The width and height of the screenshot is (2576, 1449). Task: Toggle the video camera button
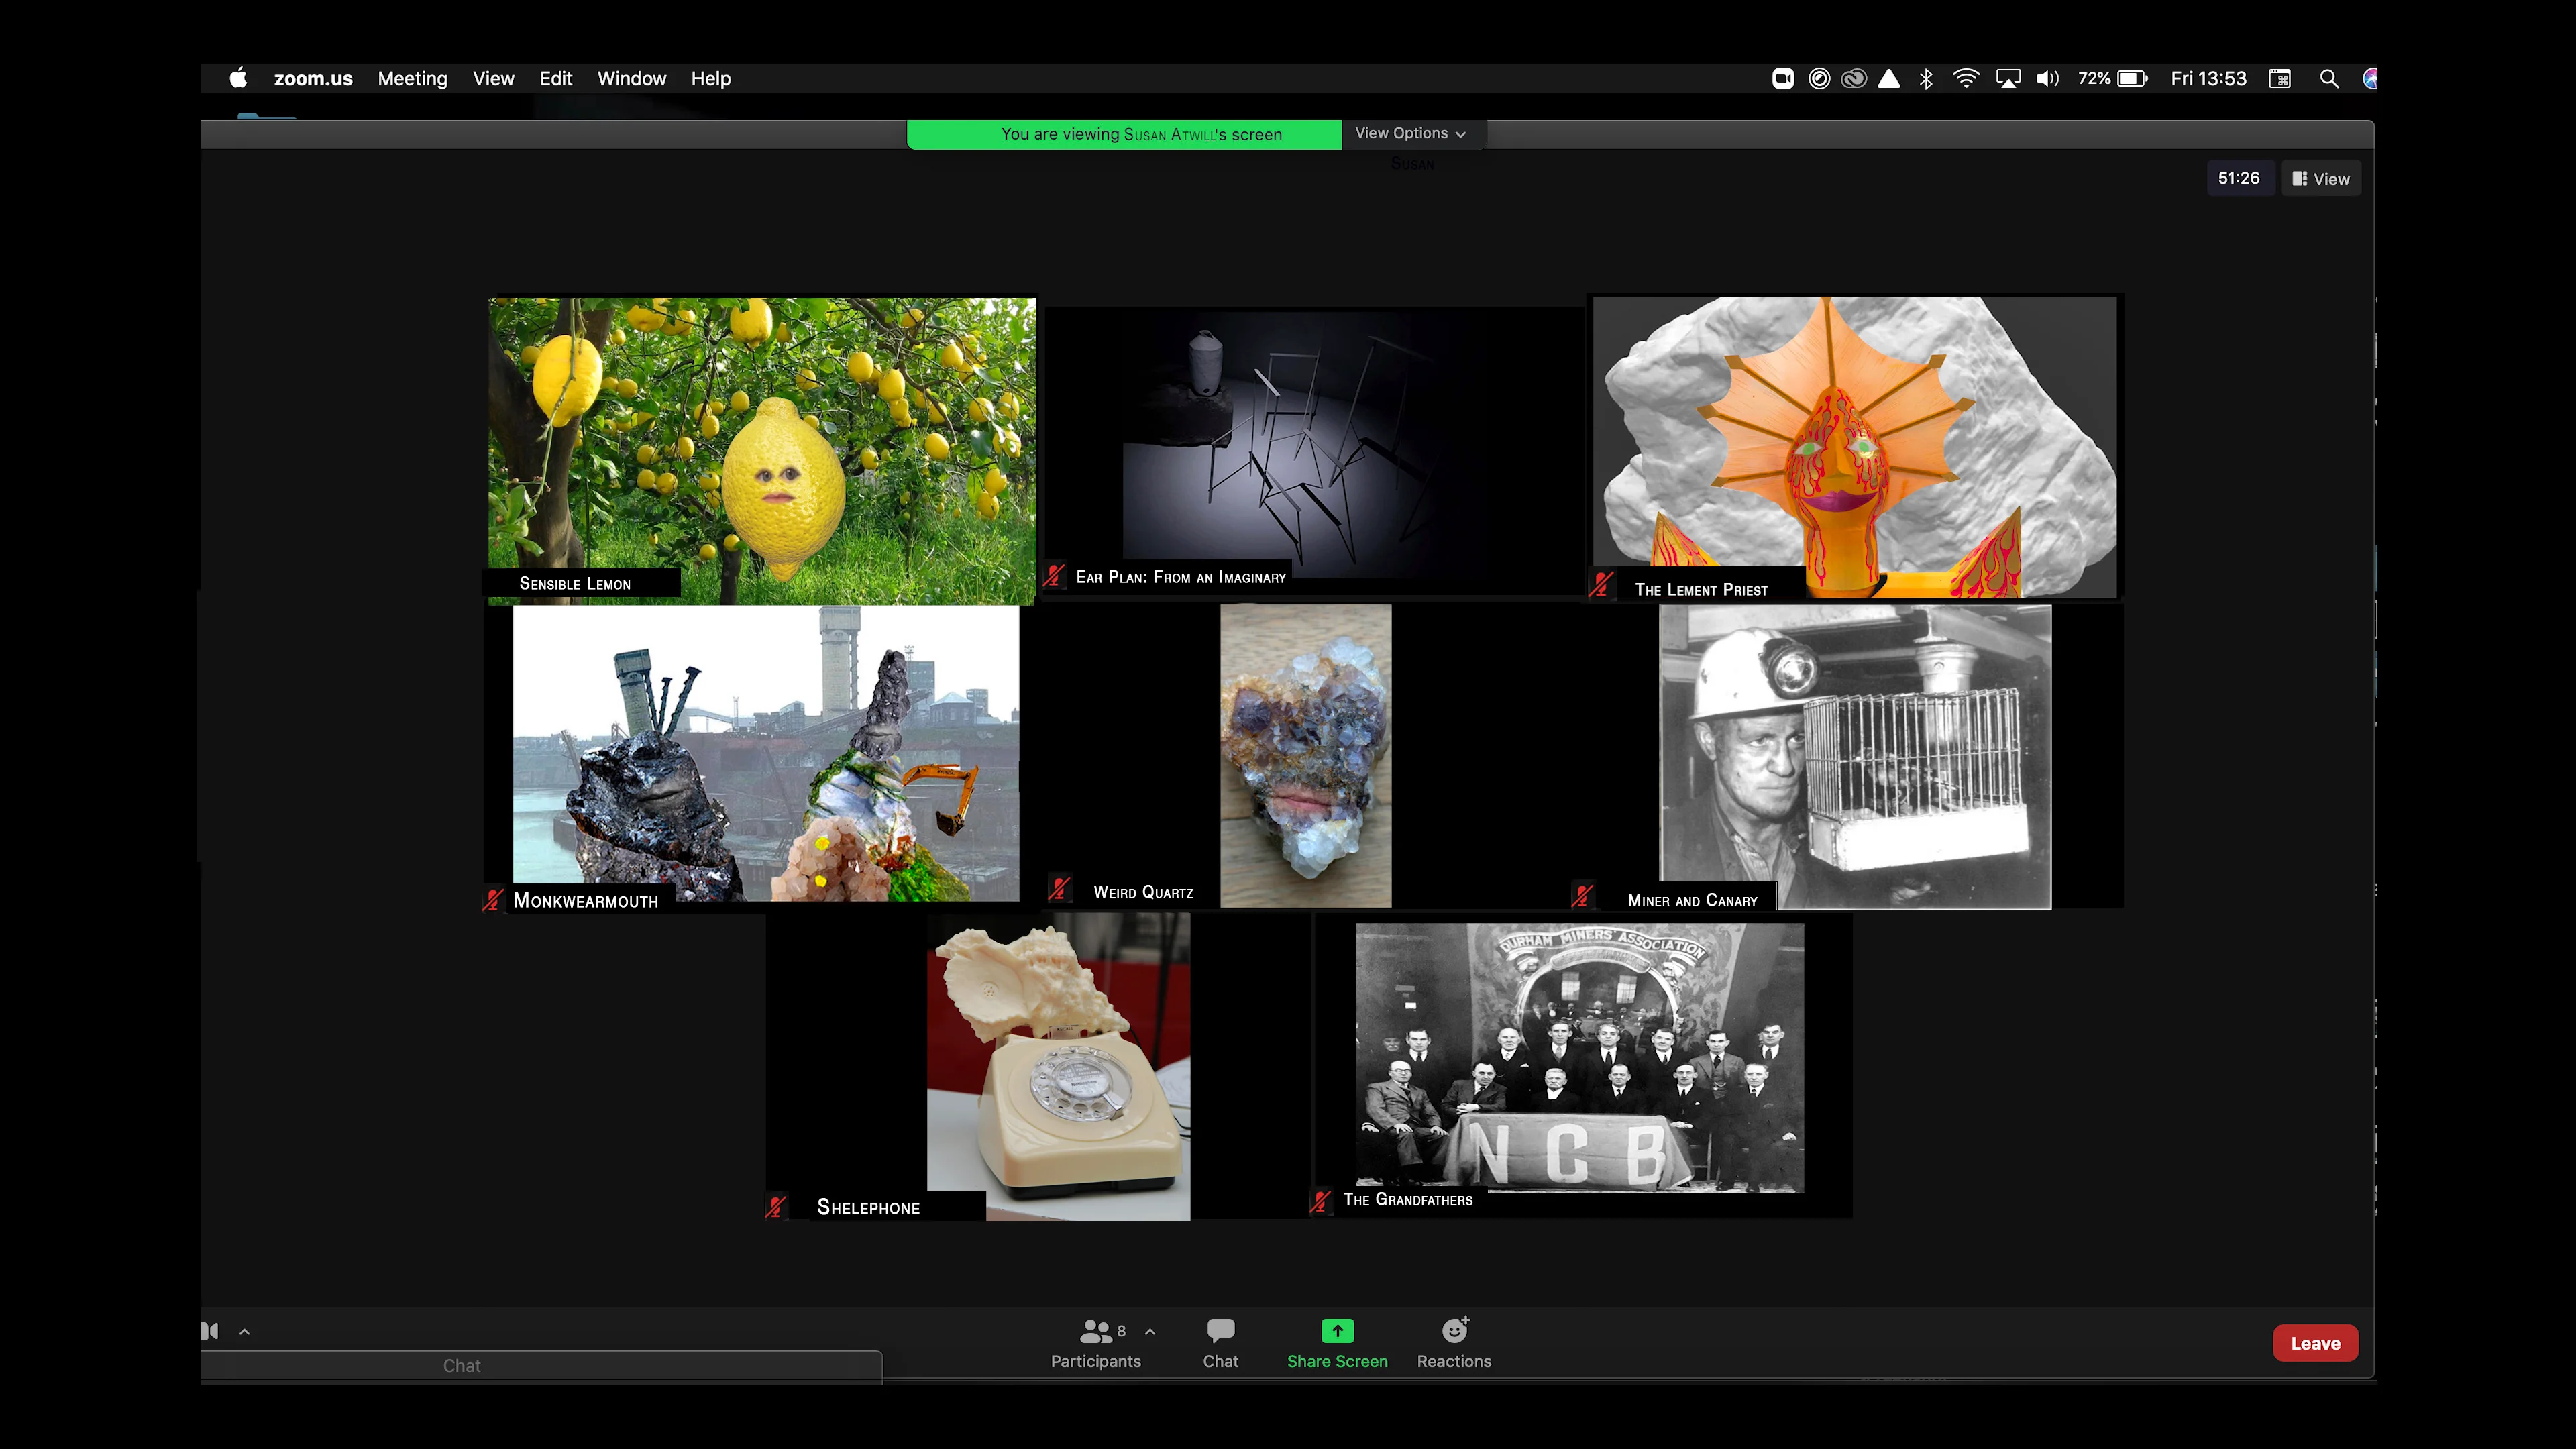[x=210, y=1331]
